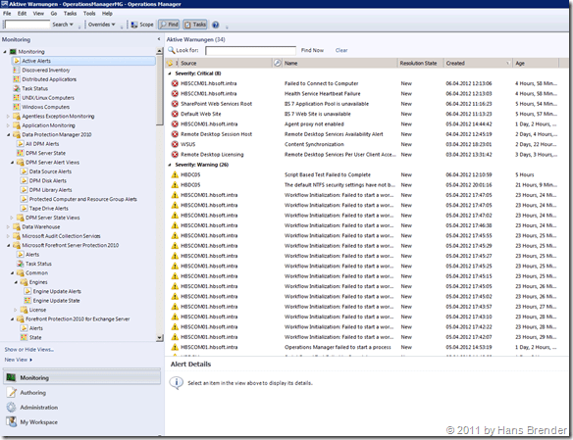Click the Clear link

341,50
